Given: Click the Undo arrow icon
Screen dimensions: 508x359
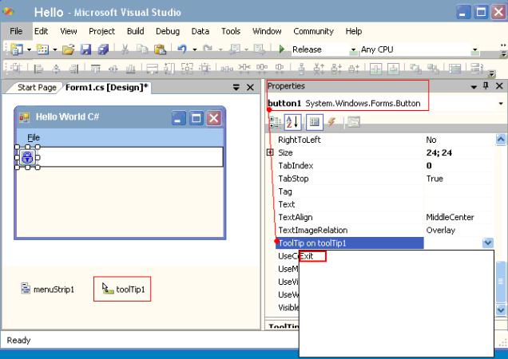Looking at the screenshot, I should (182, 49).
